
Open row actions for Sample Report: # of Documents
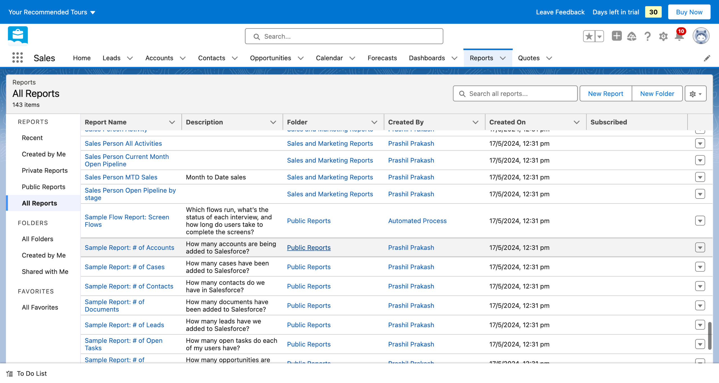pos(700,306)
